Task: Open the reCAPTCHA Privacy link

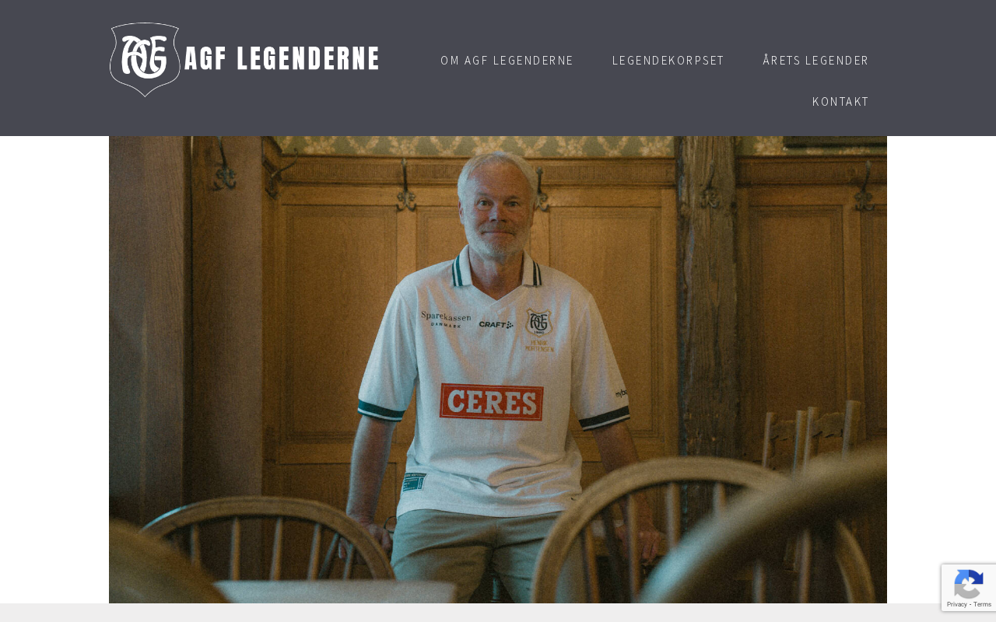Action: (x=956, y=604)
